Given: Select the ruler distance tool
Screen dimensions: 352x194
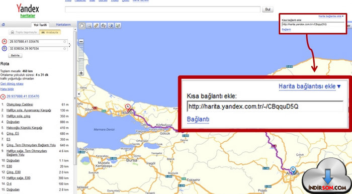Looking at the screenshot, I should (x=97, y=26).
